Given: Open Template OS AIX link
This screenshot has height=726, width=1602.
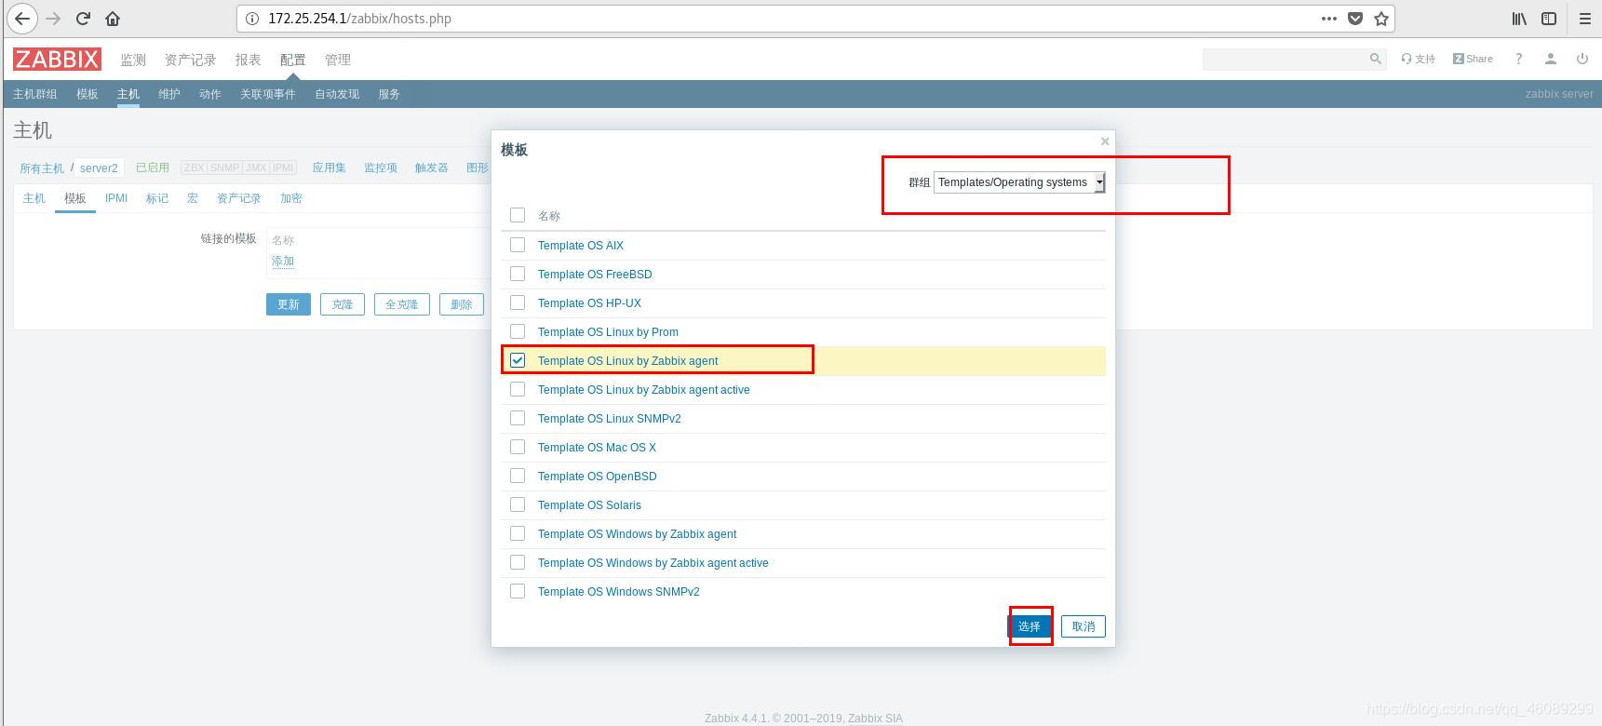Looking at the screenshot, I should click(x=581, y=246).
